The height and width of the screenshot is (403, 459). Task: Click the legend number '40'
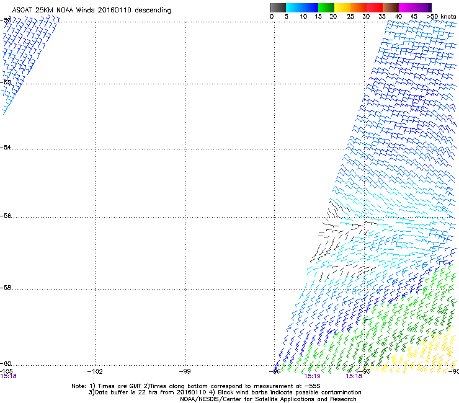pos(398,17)
